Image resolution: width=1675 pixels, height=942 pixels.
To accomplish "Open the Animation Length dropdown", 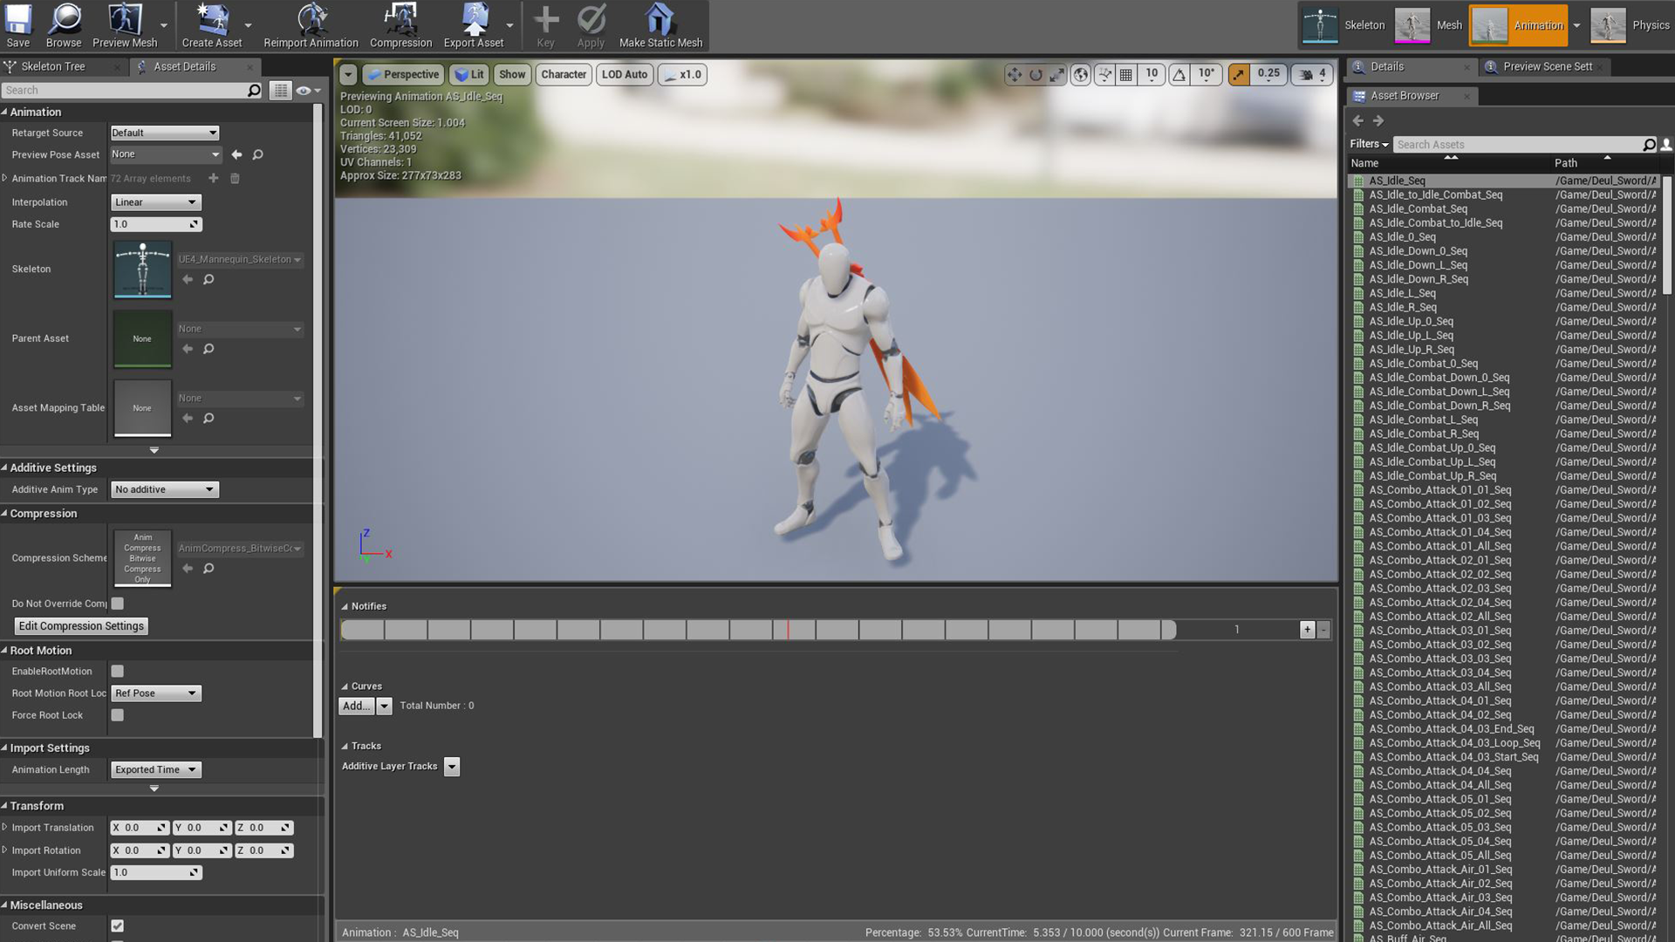I will 155,769.
